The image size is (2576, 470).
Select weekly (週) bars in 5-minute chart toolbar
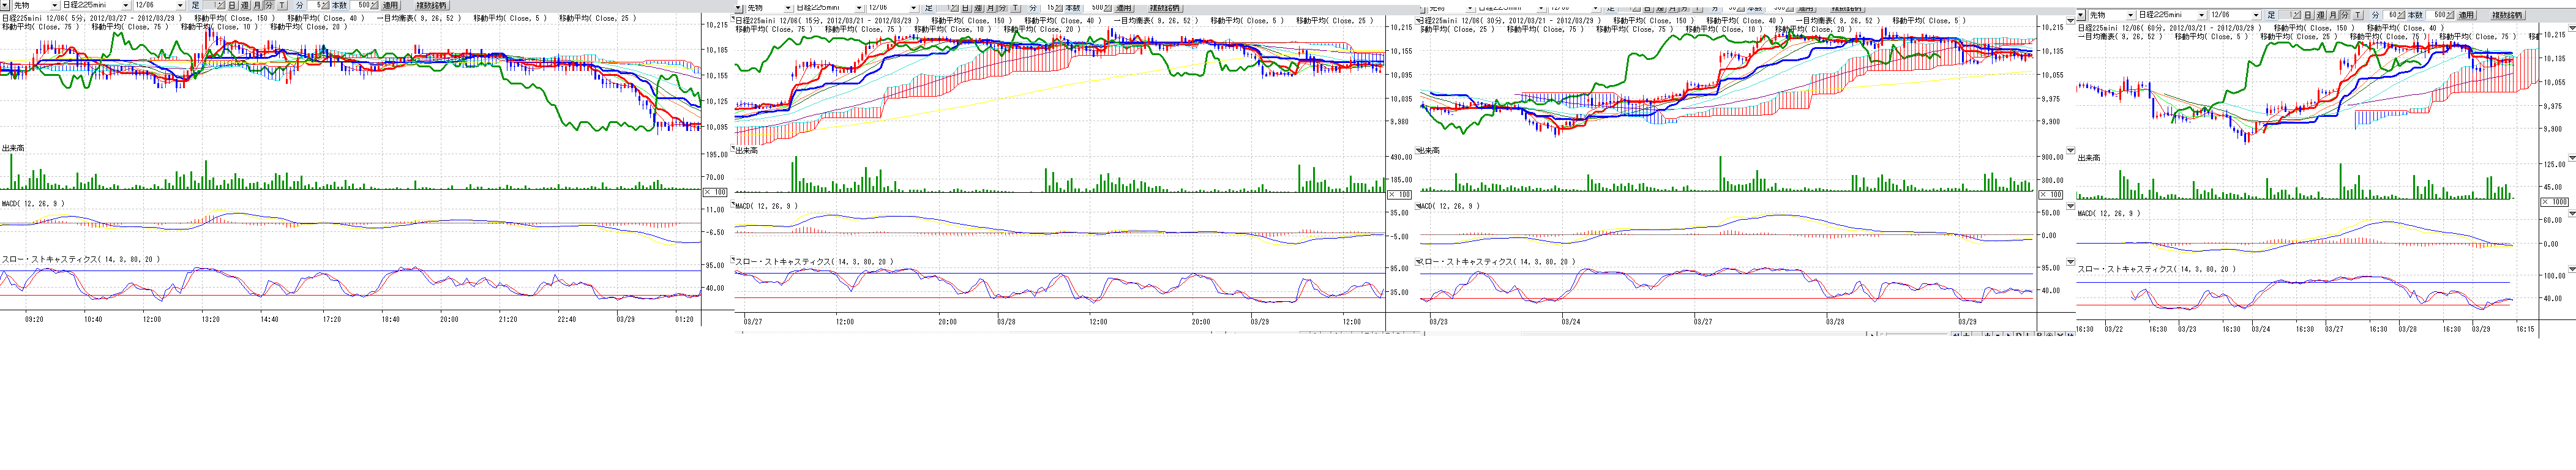(245, 6)
